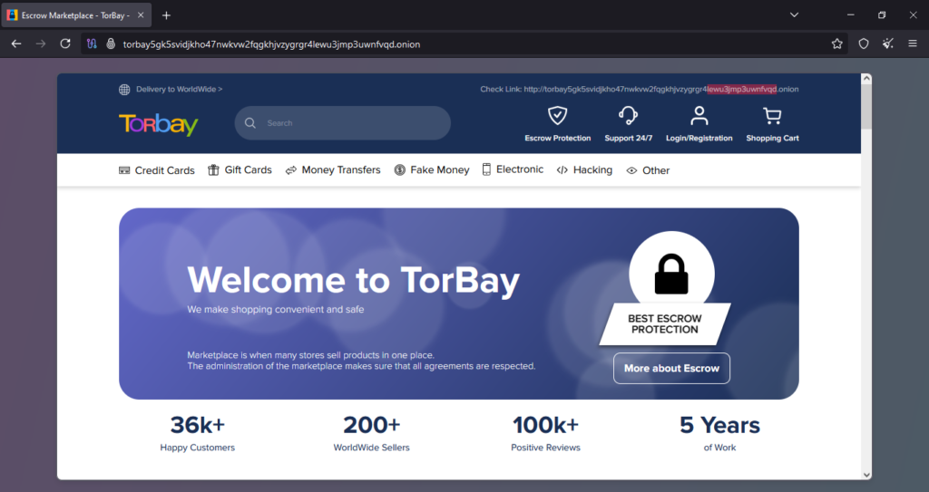The width and height of the screenshot is (929, 492).
Task: Open the Gift Cards category
Action: click(x=240, y=170)
